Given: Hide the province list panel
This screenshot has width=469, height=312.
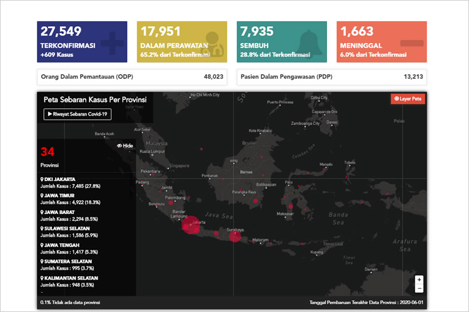Looking at the screenshot, I should 125,145.
